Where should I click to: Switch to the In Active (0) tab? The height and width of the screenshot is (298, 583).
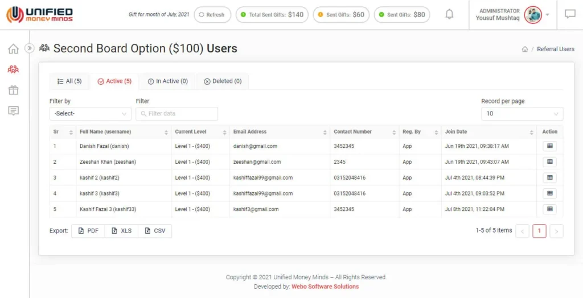tap(167, 81)
